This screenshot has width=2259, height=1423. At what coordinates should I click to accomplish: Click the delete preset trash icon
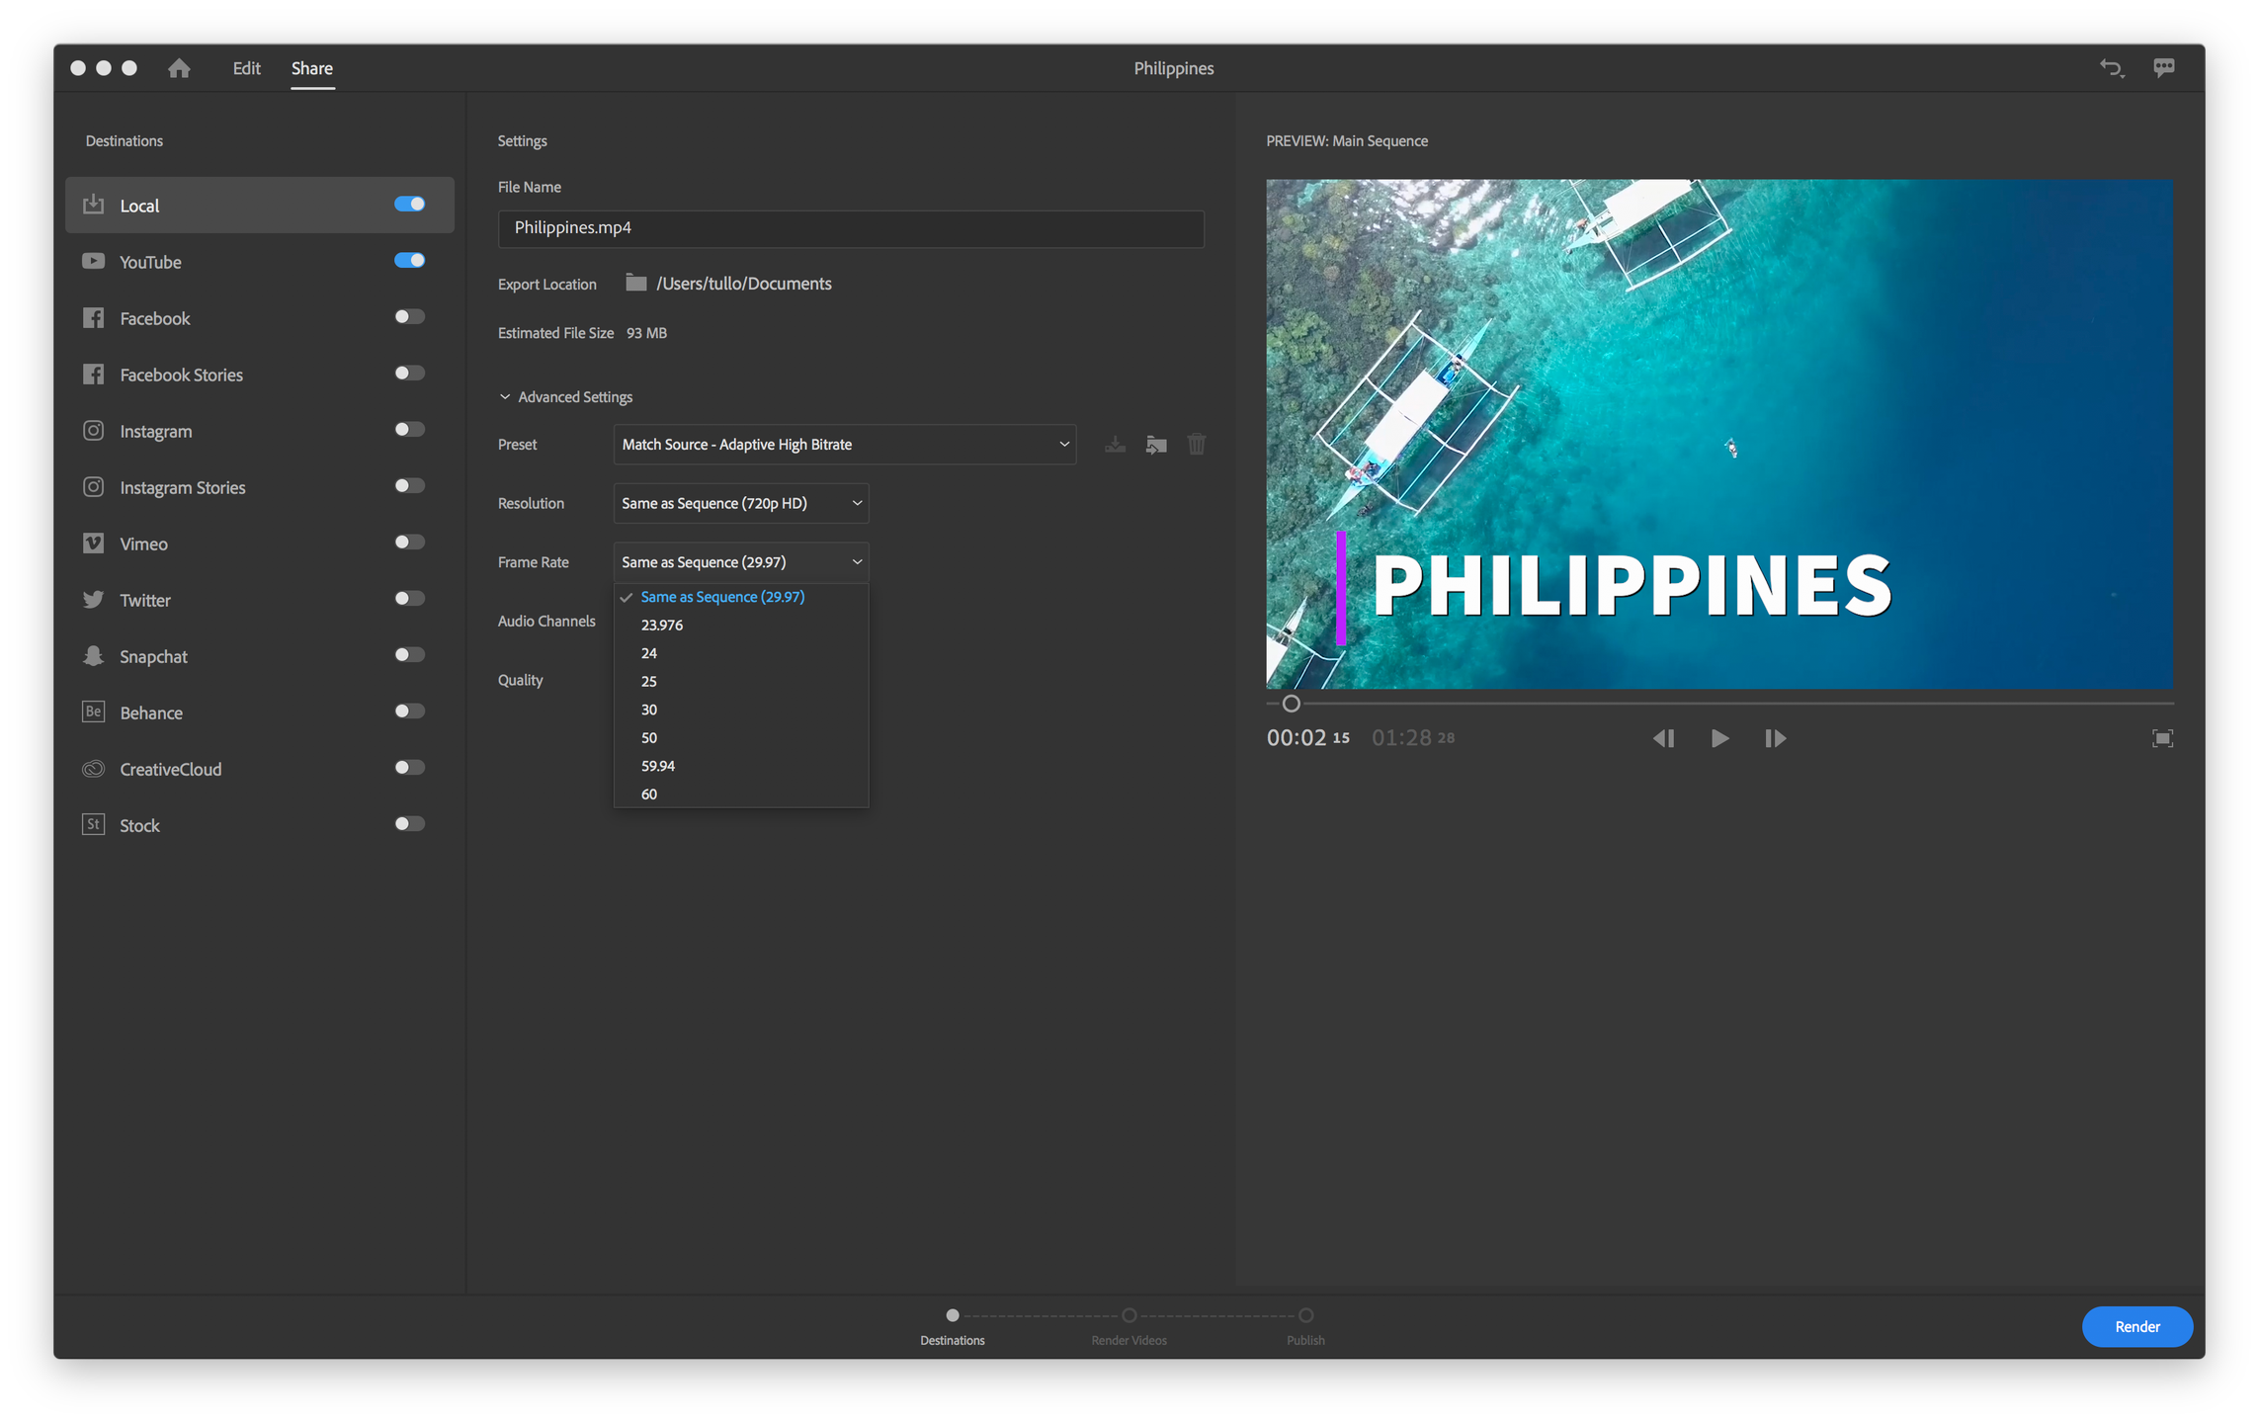[x=1196, y=445]
